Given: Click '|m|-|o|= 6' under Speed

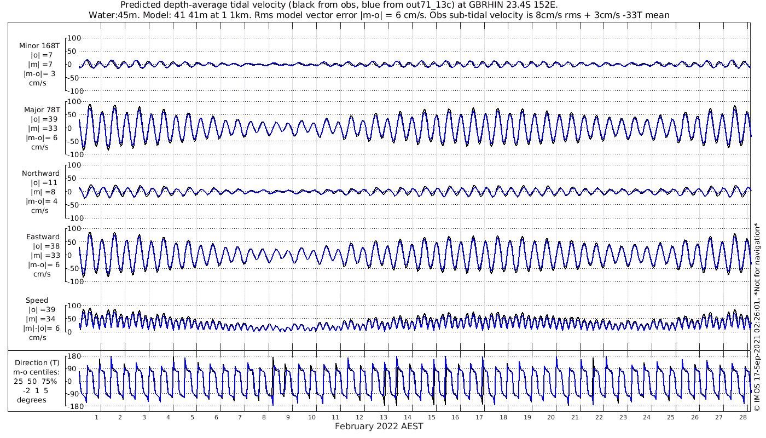Looking at the screenshot, I should pyautogui.click(x=42, y=328).
